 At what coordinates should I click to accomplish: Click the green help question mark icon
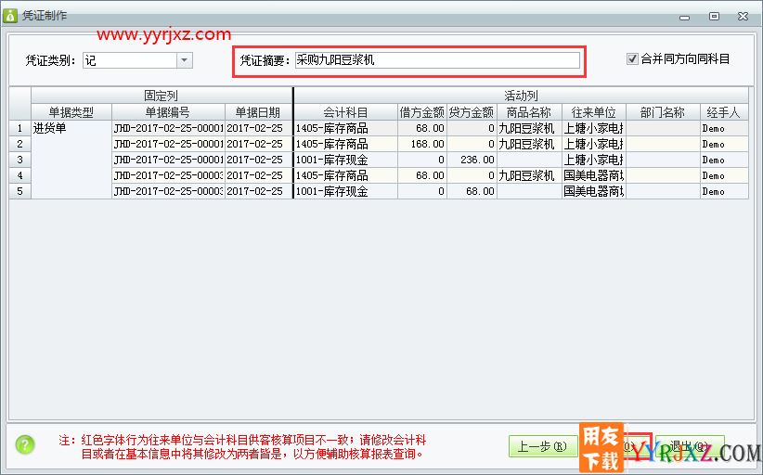(x=25, y=444)
